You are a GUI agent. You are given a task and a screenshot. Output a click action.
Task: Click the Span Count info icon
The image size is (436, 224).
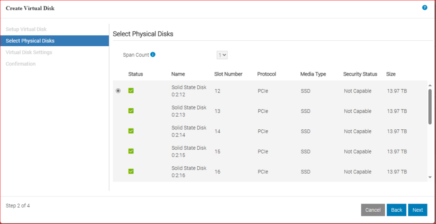tap(153, 55)
